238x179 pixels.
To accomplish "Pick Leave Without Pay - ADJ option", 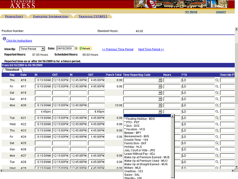I will coord(139,154).
